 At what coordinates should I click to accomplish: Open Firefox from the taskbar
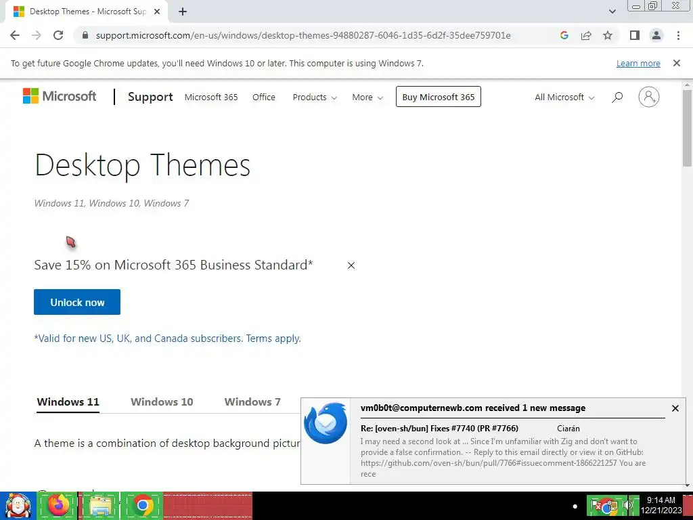click(x=58, y=505)
